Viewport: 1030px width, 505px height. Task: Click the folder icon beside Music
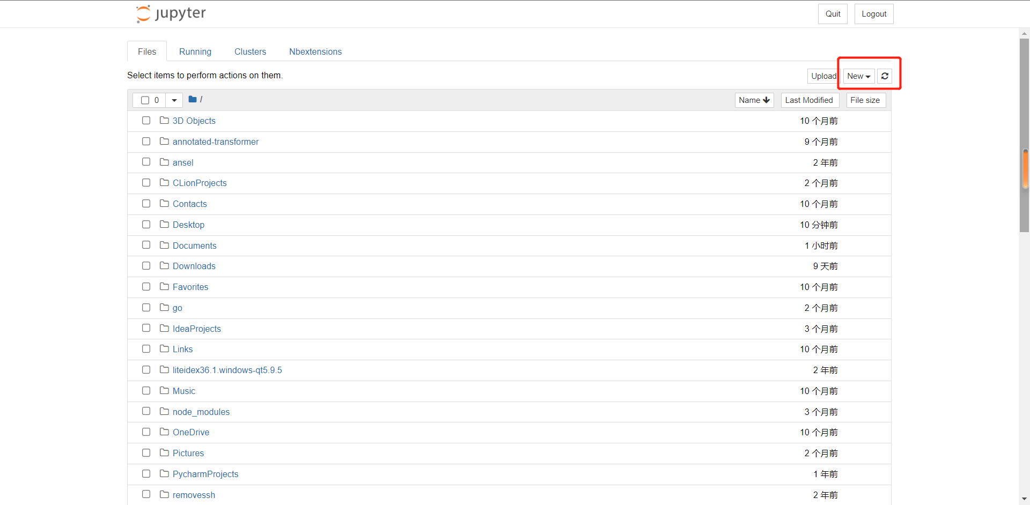coord(164,391)
